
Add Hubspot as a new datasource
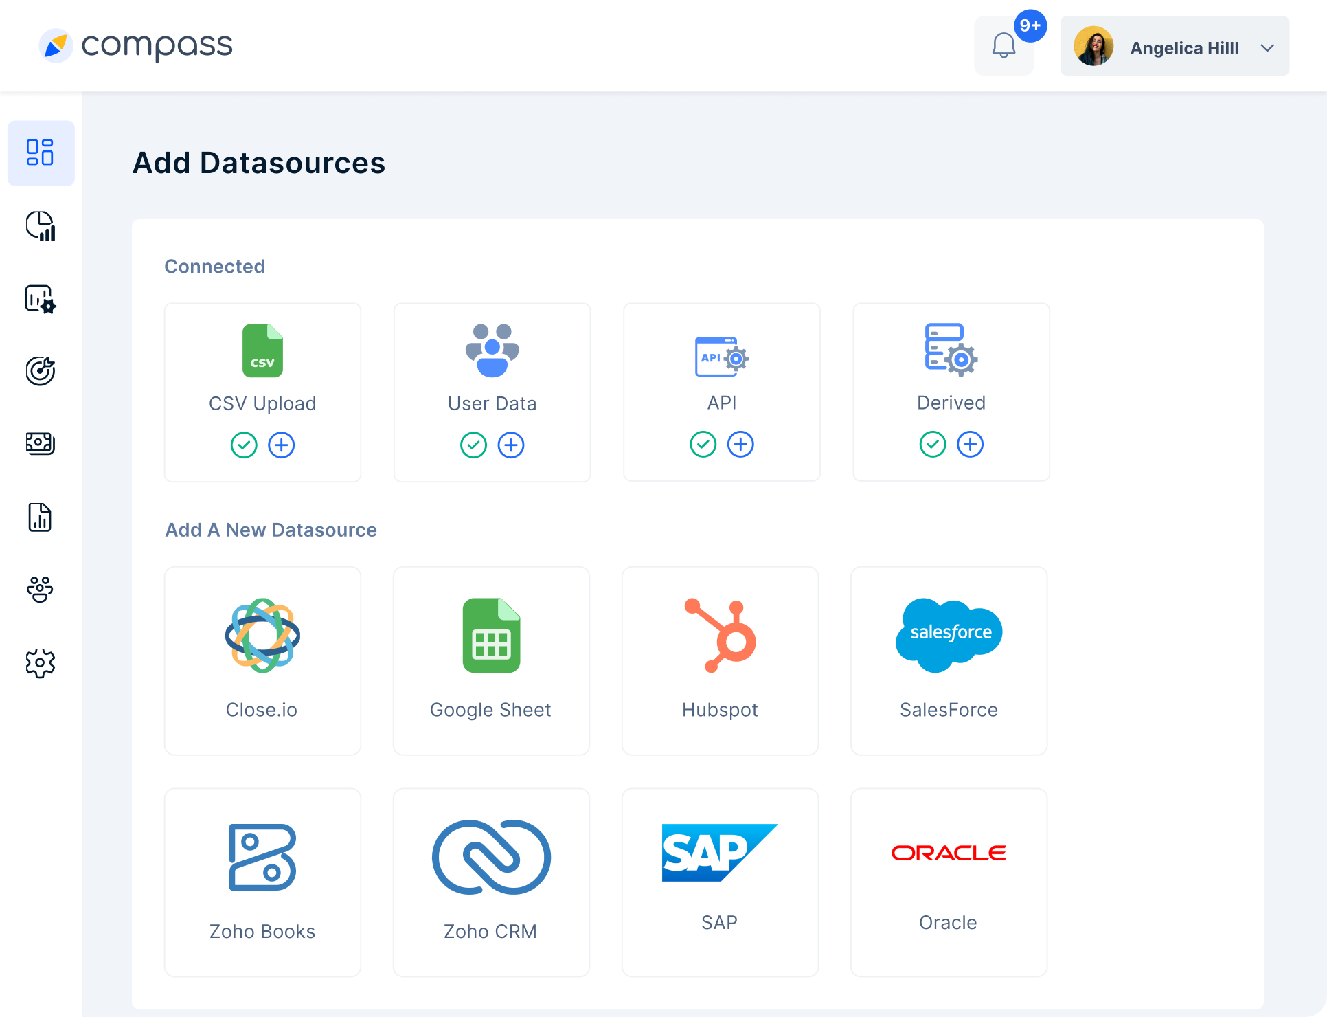(720, 661)
